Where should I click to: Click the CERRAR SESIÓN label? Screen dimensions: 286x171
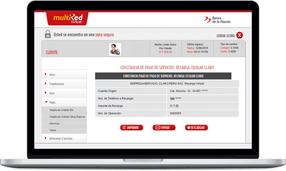226,36
